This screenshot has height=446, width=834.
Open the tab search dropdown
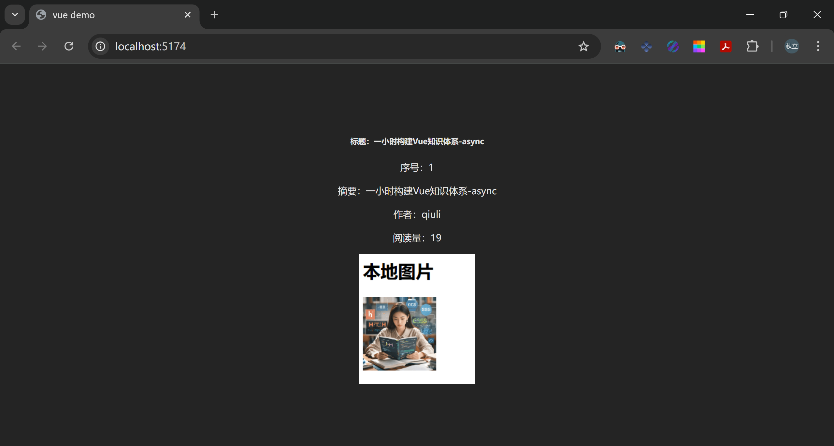point(15,14)
